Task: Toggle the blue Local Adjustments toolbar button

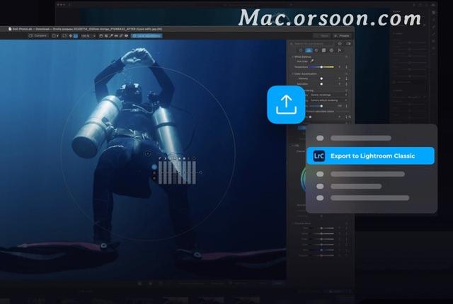Action: coord(147,36)
